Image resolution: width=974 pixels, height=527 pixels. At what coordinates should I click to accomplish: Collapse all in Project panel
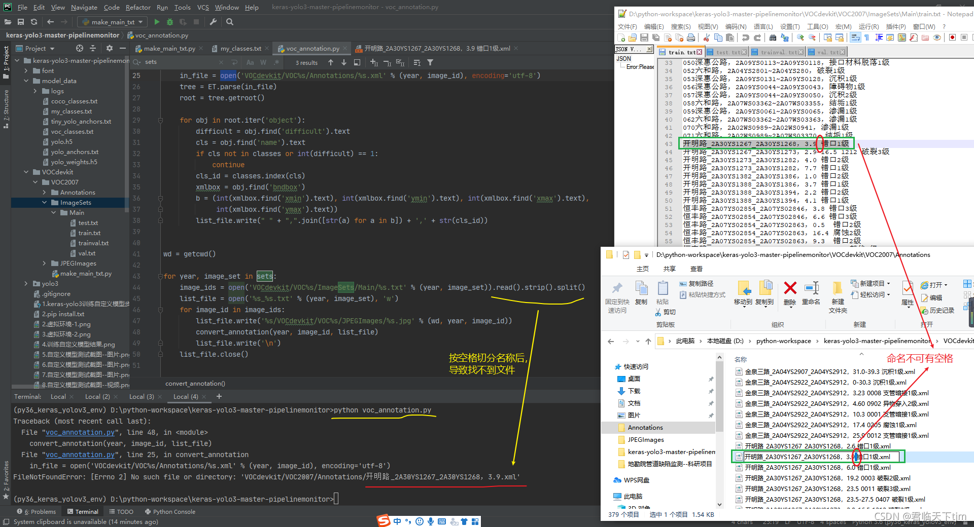(x=93, y=48)
